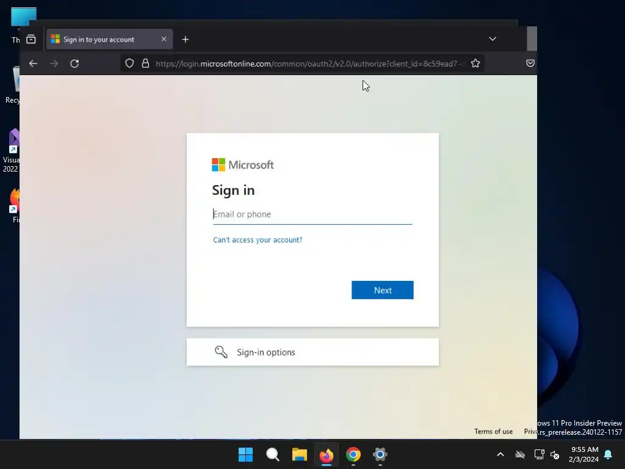The width and height of the screenshot is (625, 469).
Task: Open a new tab with plus button
Action: [186, 39]
